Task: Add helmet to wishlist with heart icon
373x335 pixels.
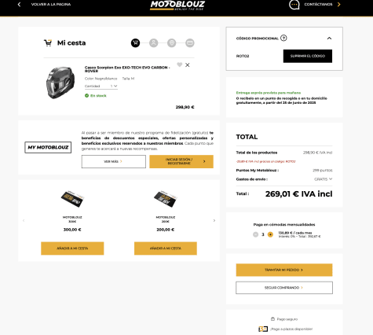Action: [179, 64]
